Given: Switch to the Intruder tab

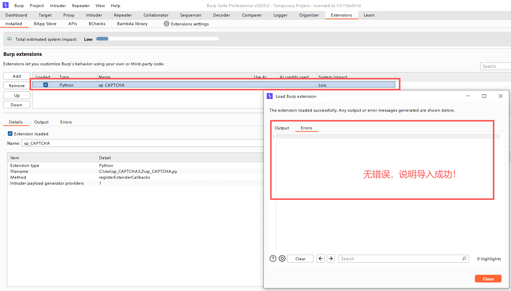Looking at the screenshot, I should pos(94,15).
